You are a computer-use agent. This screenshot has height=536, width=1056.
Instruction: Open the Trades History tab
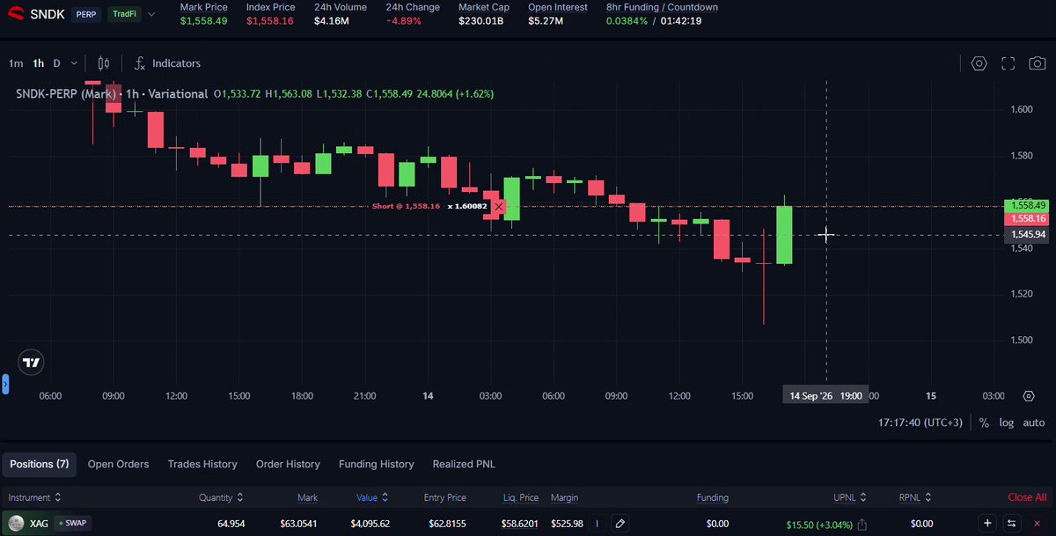[x=202, y=464]
